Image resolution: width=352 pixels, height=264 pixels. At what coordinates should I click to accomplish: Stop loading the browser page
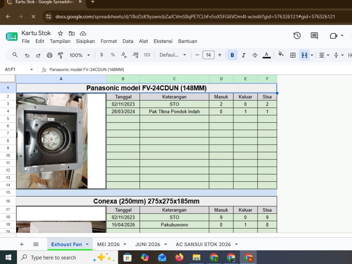[x=33, y=17]
